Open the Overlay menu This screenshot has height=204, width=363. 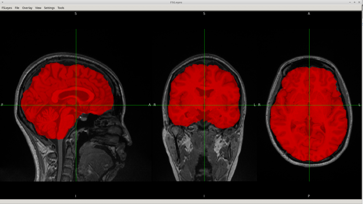click(x=27, y=8)
